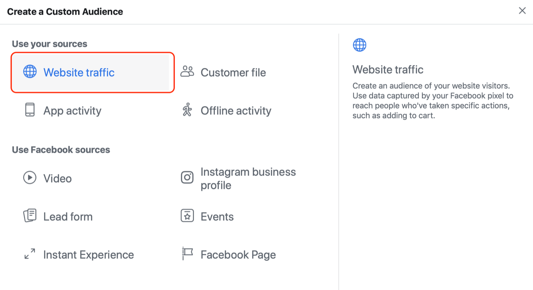Click the Lead form document icon
Viewport: 533px width, 290px height.
point(30,215)
